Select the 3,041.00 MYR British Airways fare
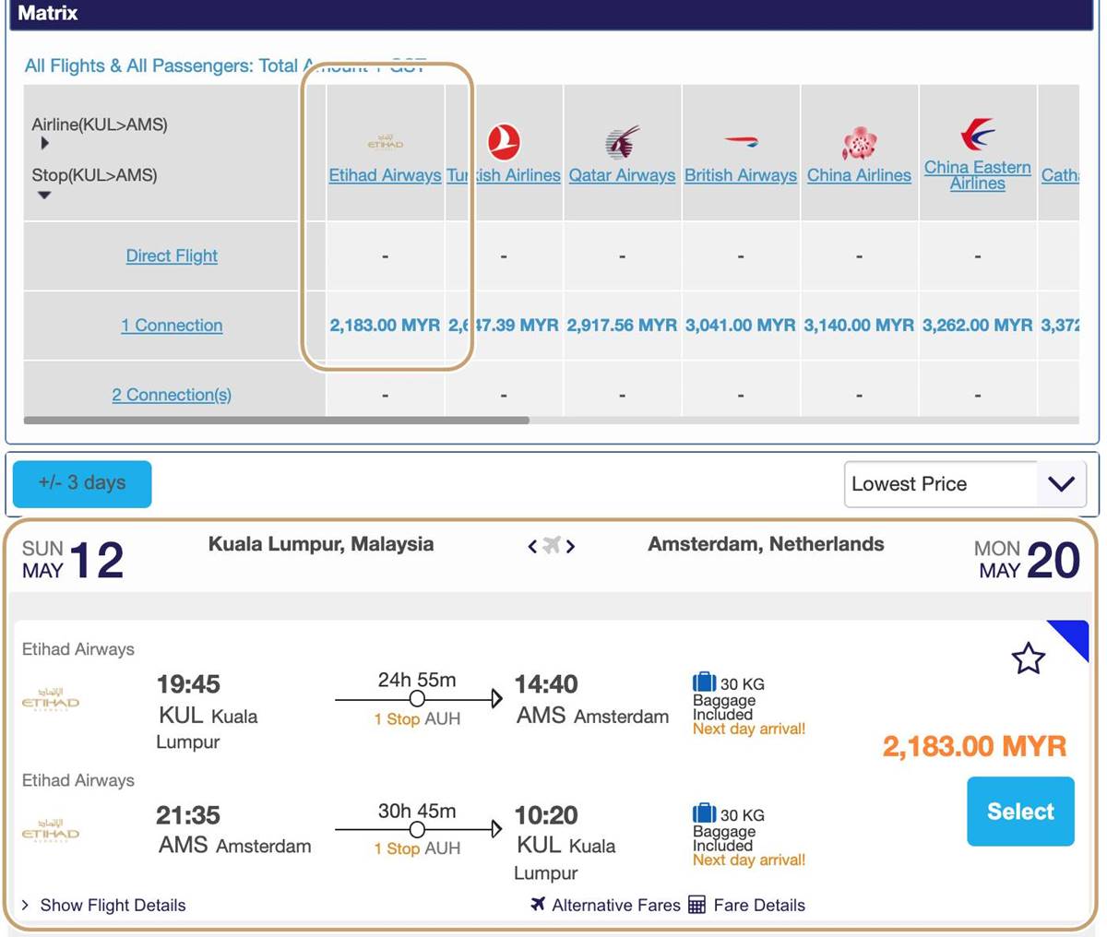 [741, 326]
